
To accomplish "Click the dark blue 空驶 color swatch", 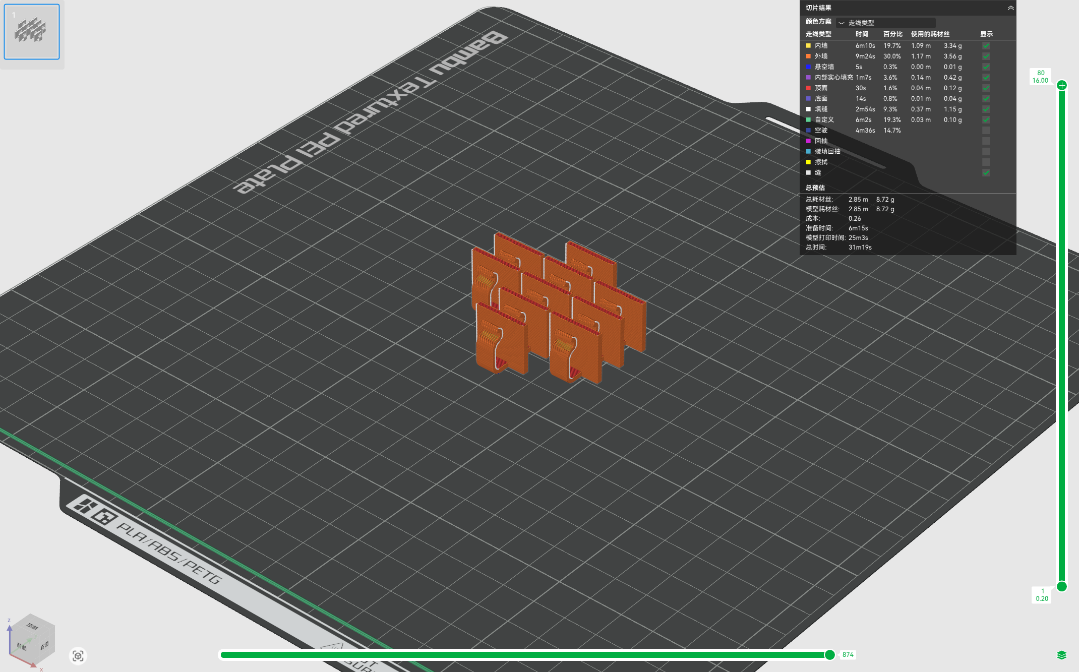I will 808,131.
